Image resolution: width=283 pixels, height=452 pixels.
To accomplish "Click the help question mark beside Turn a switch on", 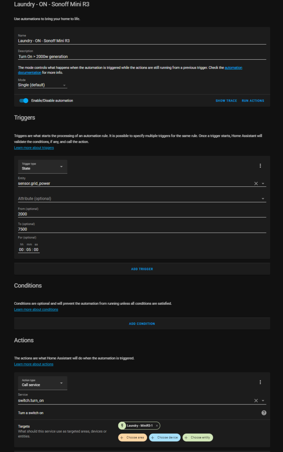I will tap(263, 412).
